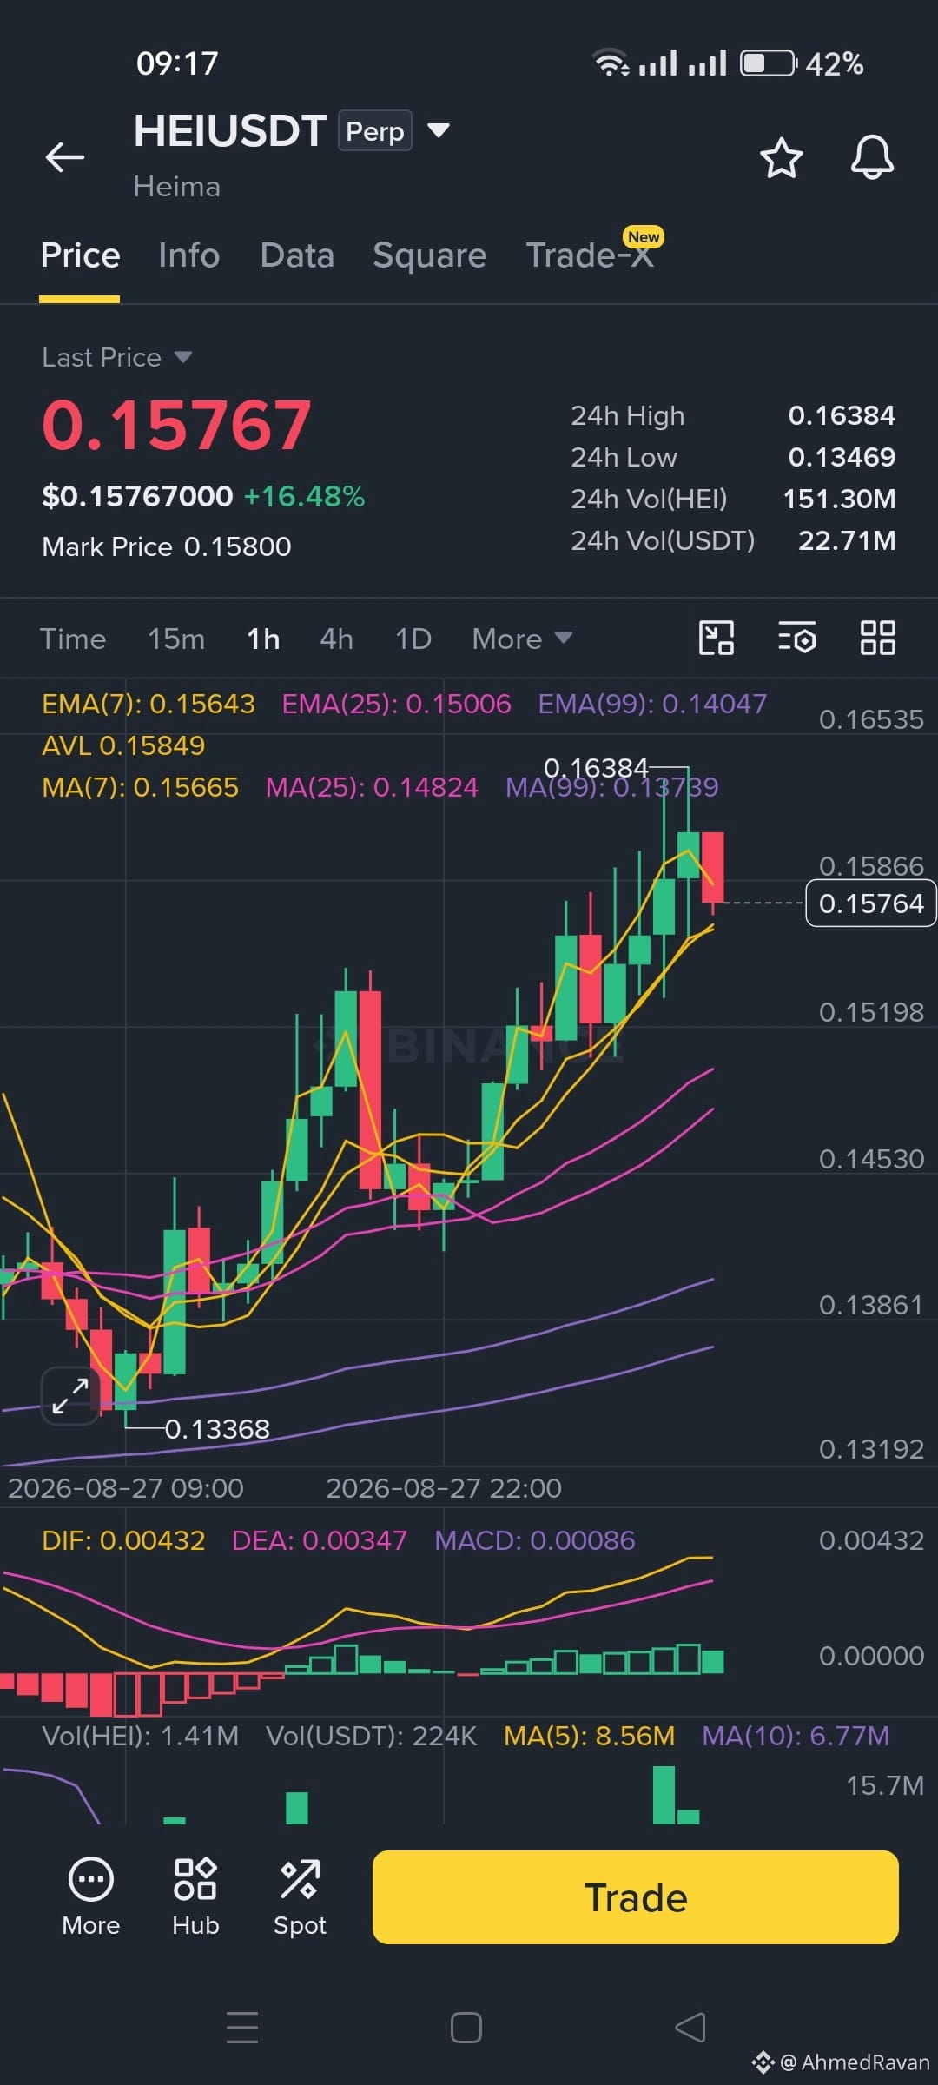Tap 24h Vol(USDT) value 22.71M
The width and height of the screenshot is (938, 2085).
(x=847, y=540)
